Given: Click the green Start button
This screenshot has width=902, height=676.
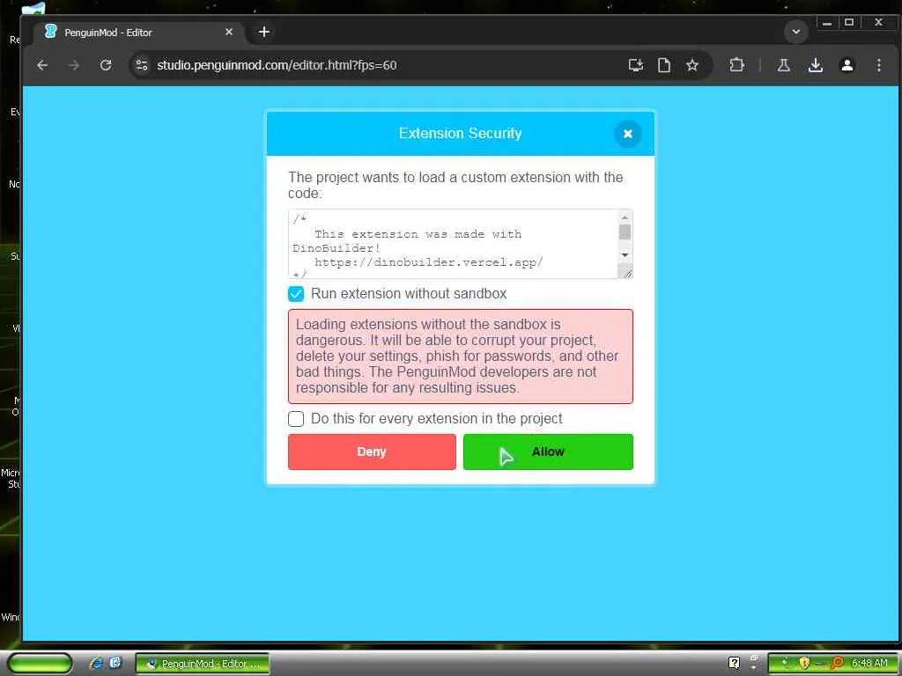Looking at the screenshot, I should pos(40,664).
